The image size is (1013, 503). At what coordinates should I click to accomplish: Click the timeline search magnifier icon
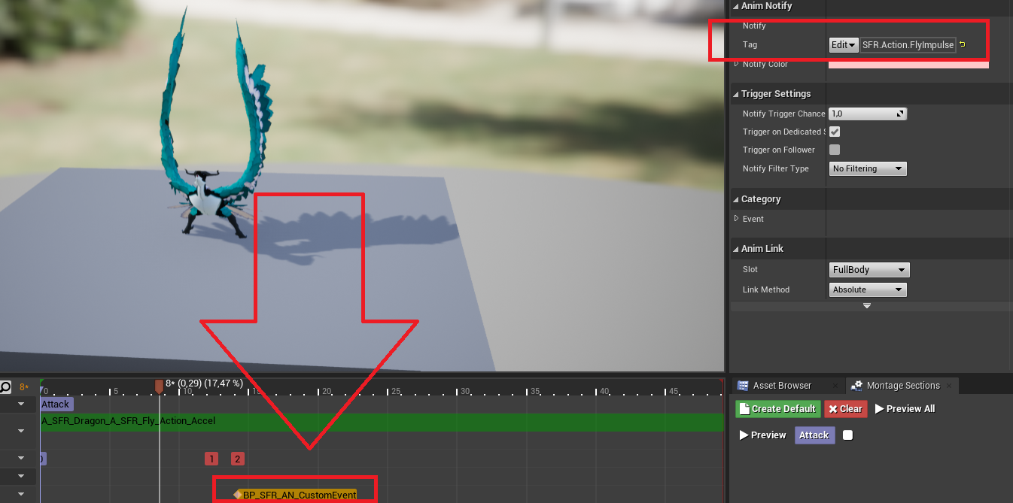(x=6, y=387)
